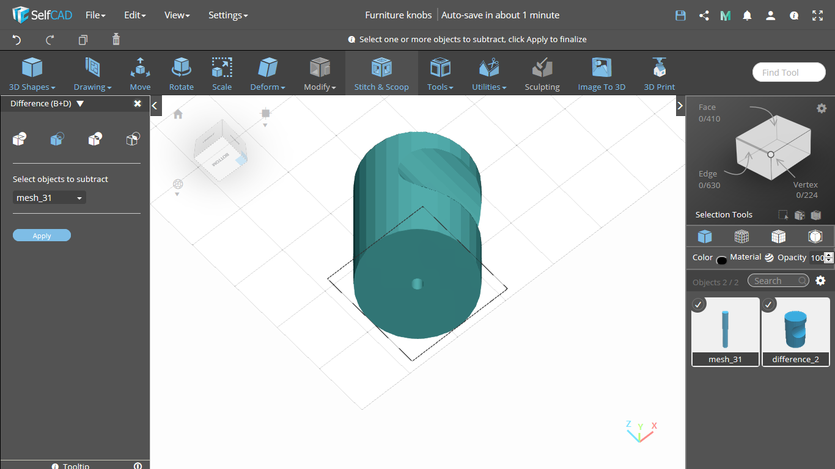Expand the Difference (B+D) mode dropdown
The image size is (835, 469).
80,104
